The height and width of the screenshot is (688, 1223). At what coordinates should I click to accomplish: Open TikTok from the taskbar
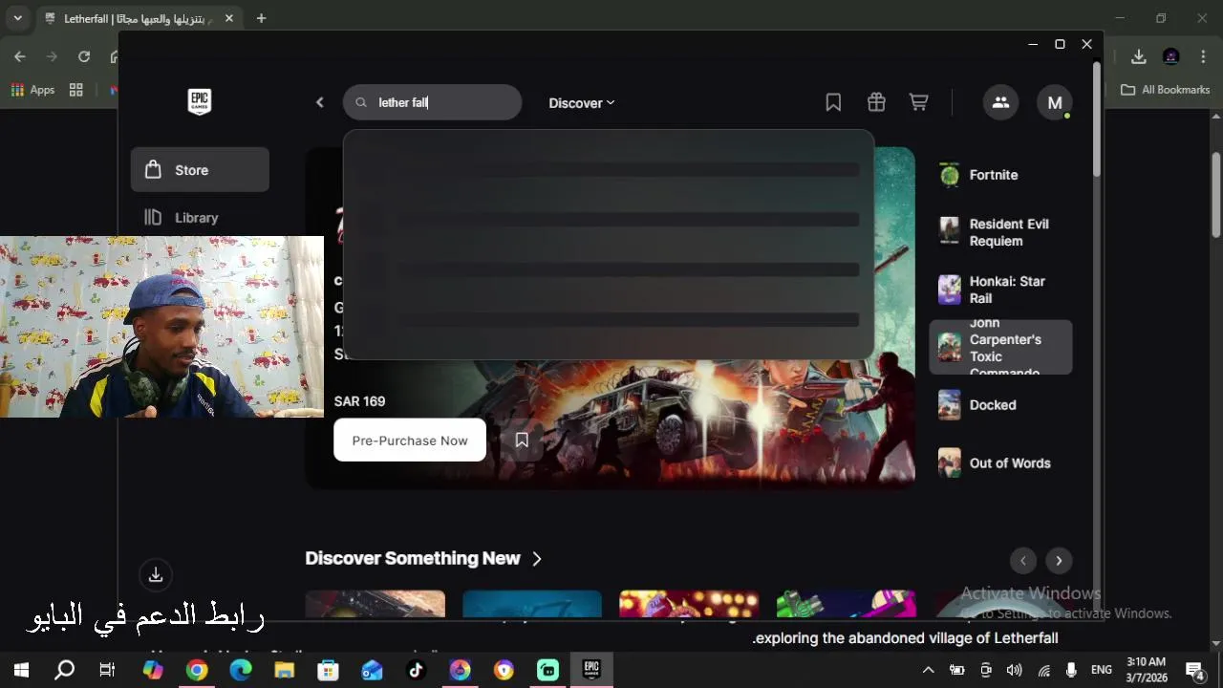click(416, 670)
